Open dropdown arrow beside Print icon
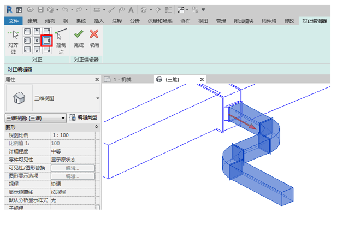The image size is (337, 230). pyautogui.click(x=104, y=10)
